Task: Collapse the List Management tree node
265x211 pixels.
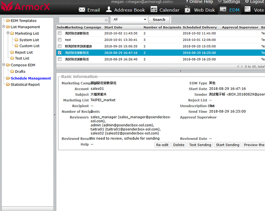Action: pyautogui.click(x=3, y=27)
